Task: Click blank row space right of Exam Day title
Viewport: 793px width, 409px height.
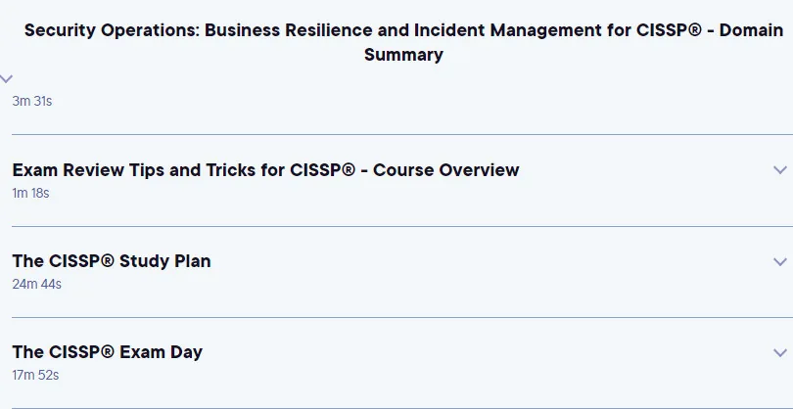Action: point(486,352)
